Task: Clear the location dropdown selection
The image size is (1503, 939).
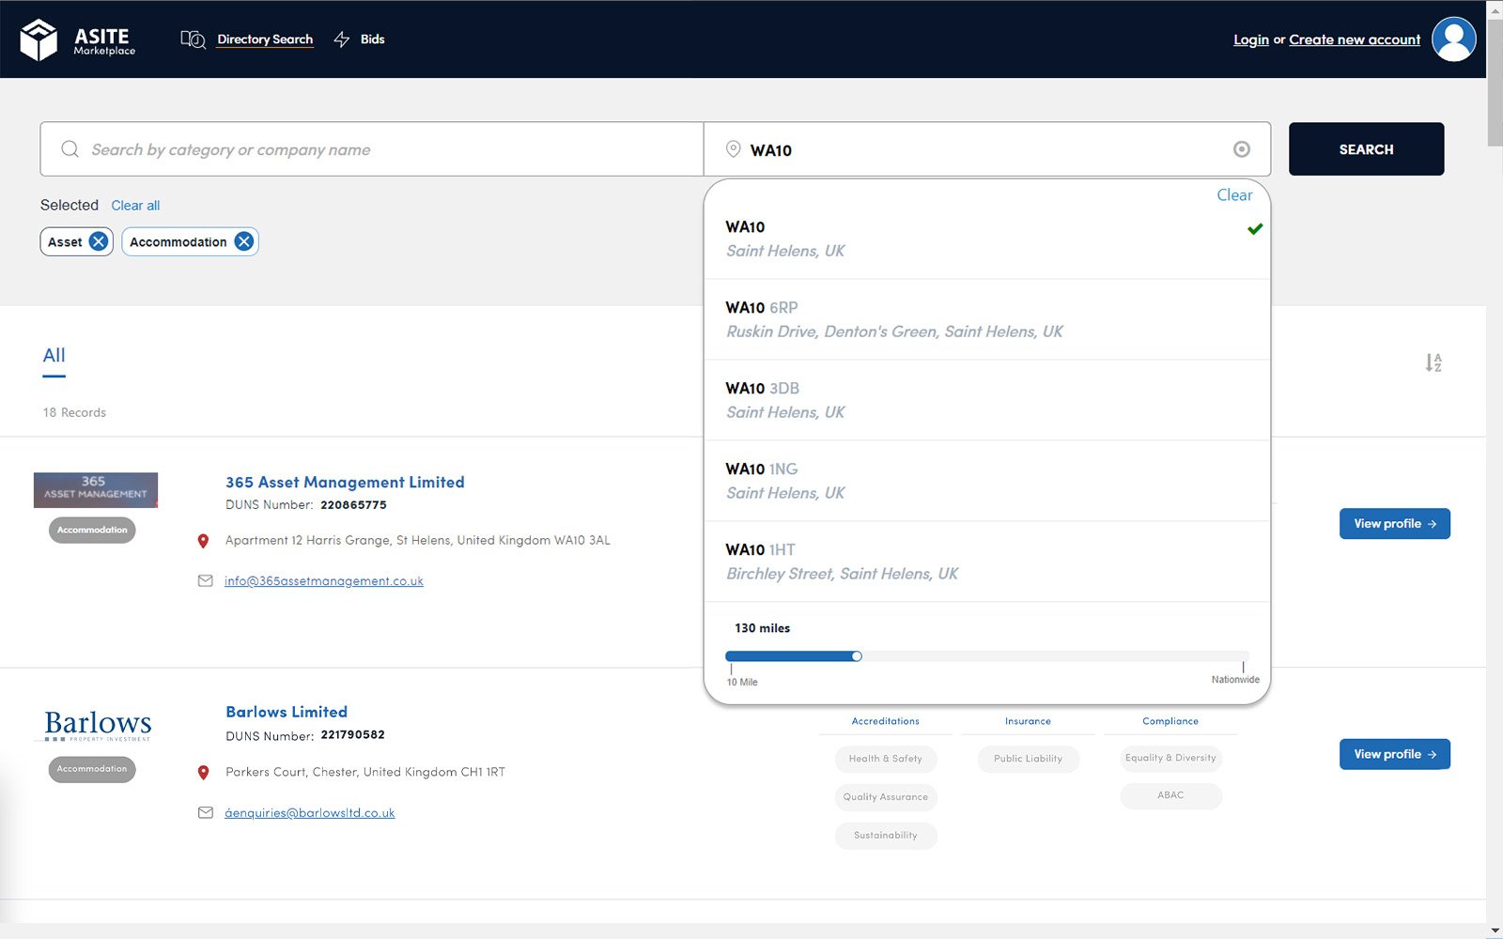Action: click(x=1234, y=195)
